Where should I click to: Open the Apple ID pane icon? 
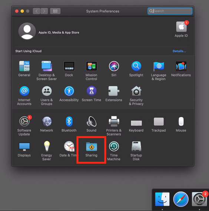pos(181,27)
